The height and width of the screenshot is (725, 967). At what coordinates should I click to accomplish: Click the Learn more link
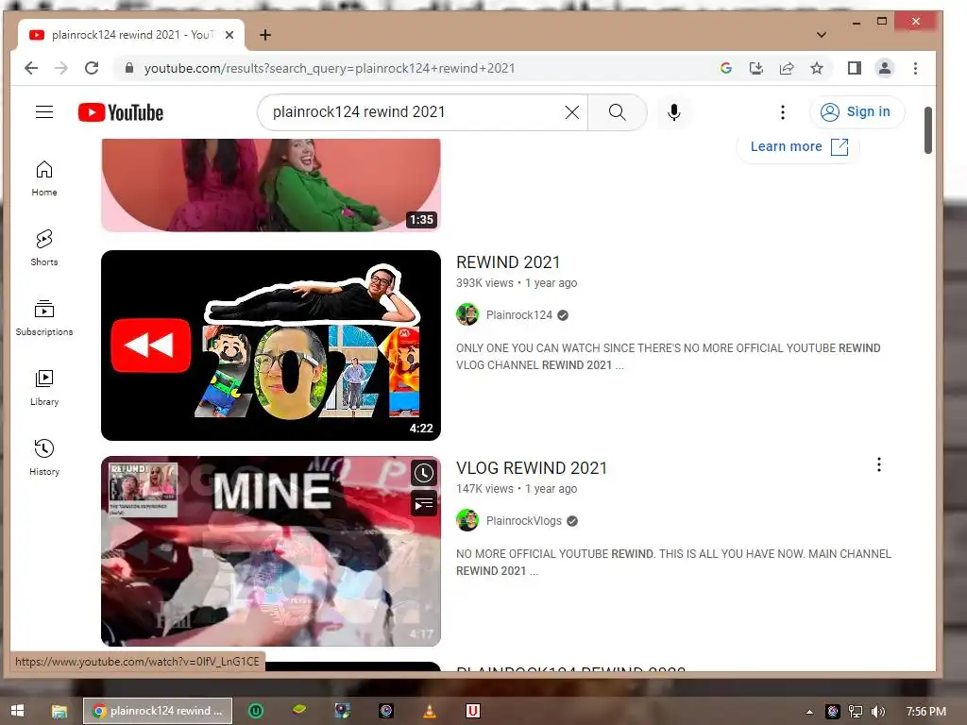click(x=798, y=146)
